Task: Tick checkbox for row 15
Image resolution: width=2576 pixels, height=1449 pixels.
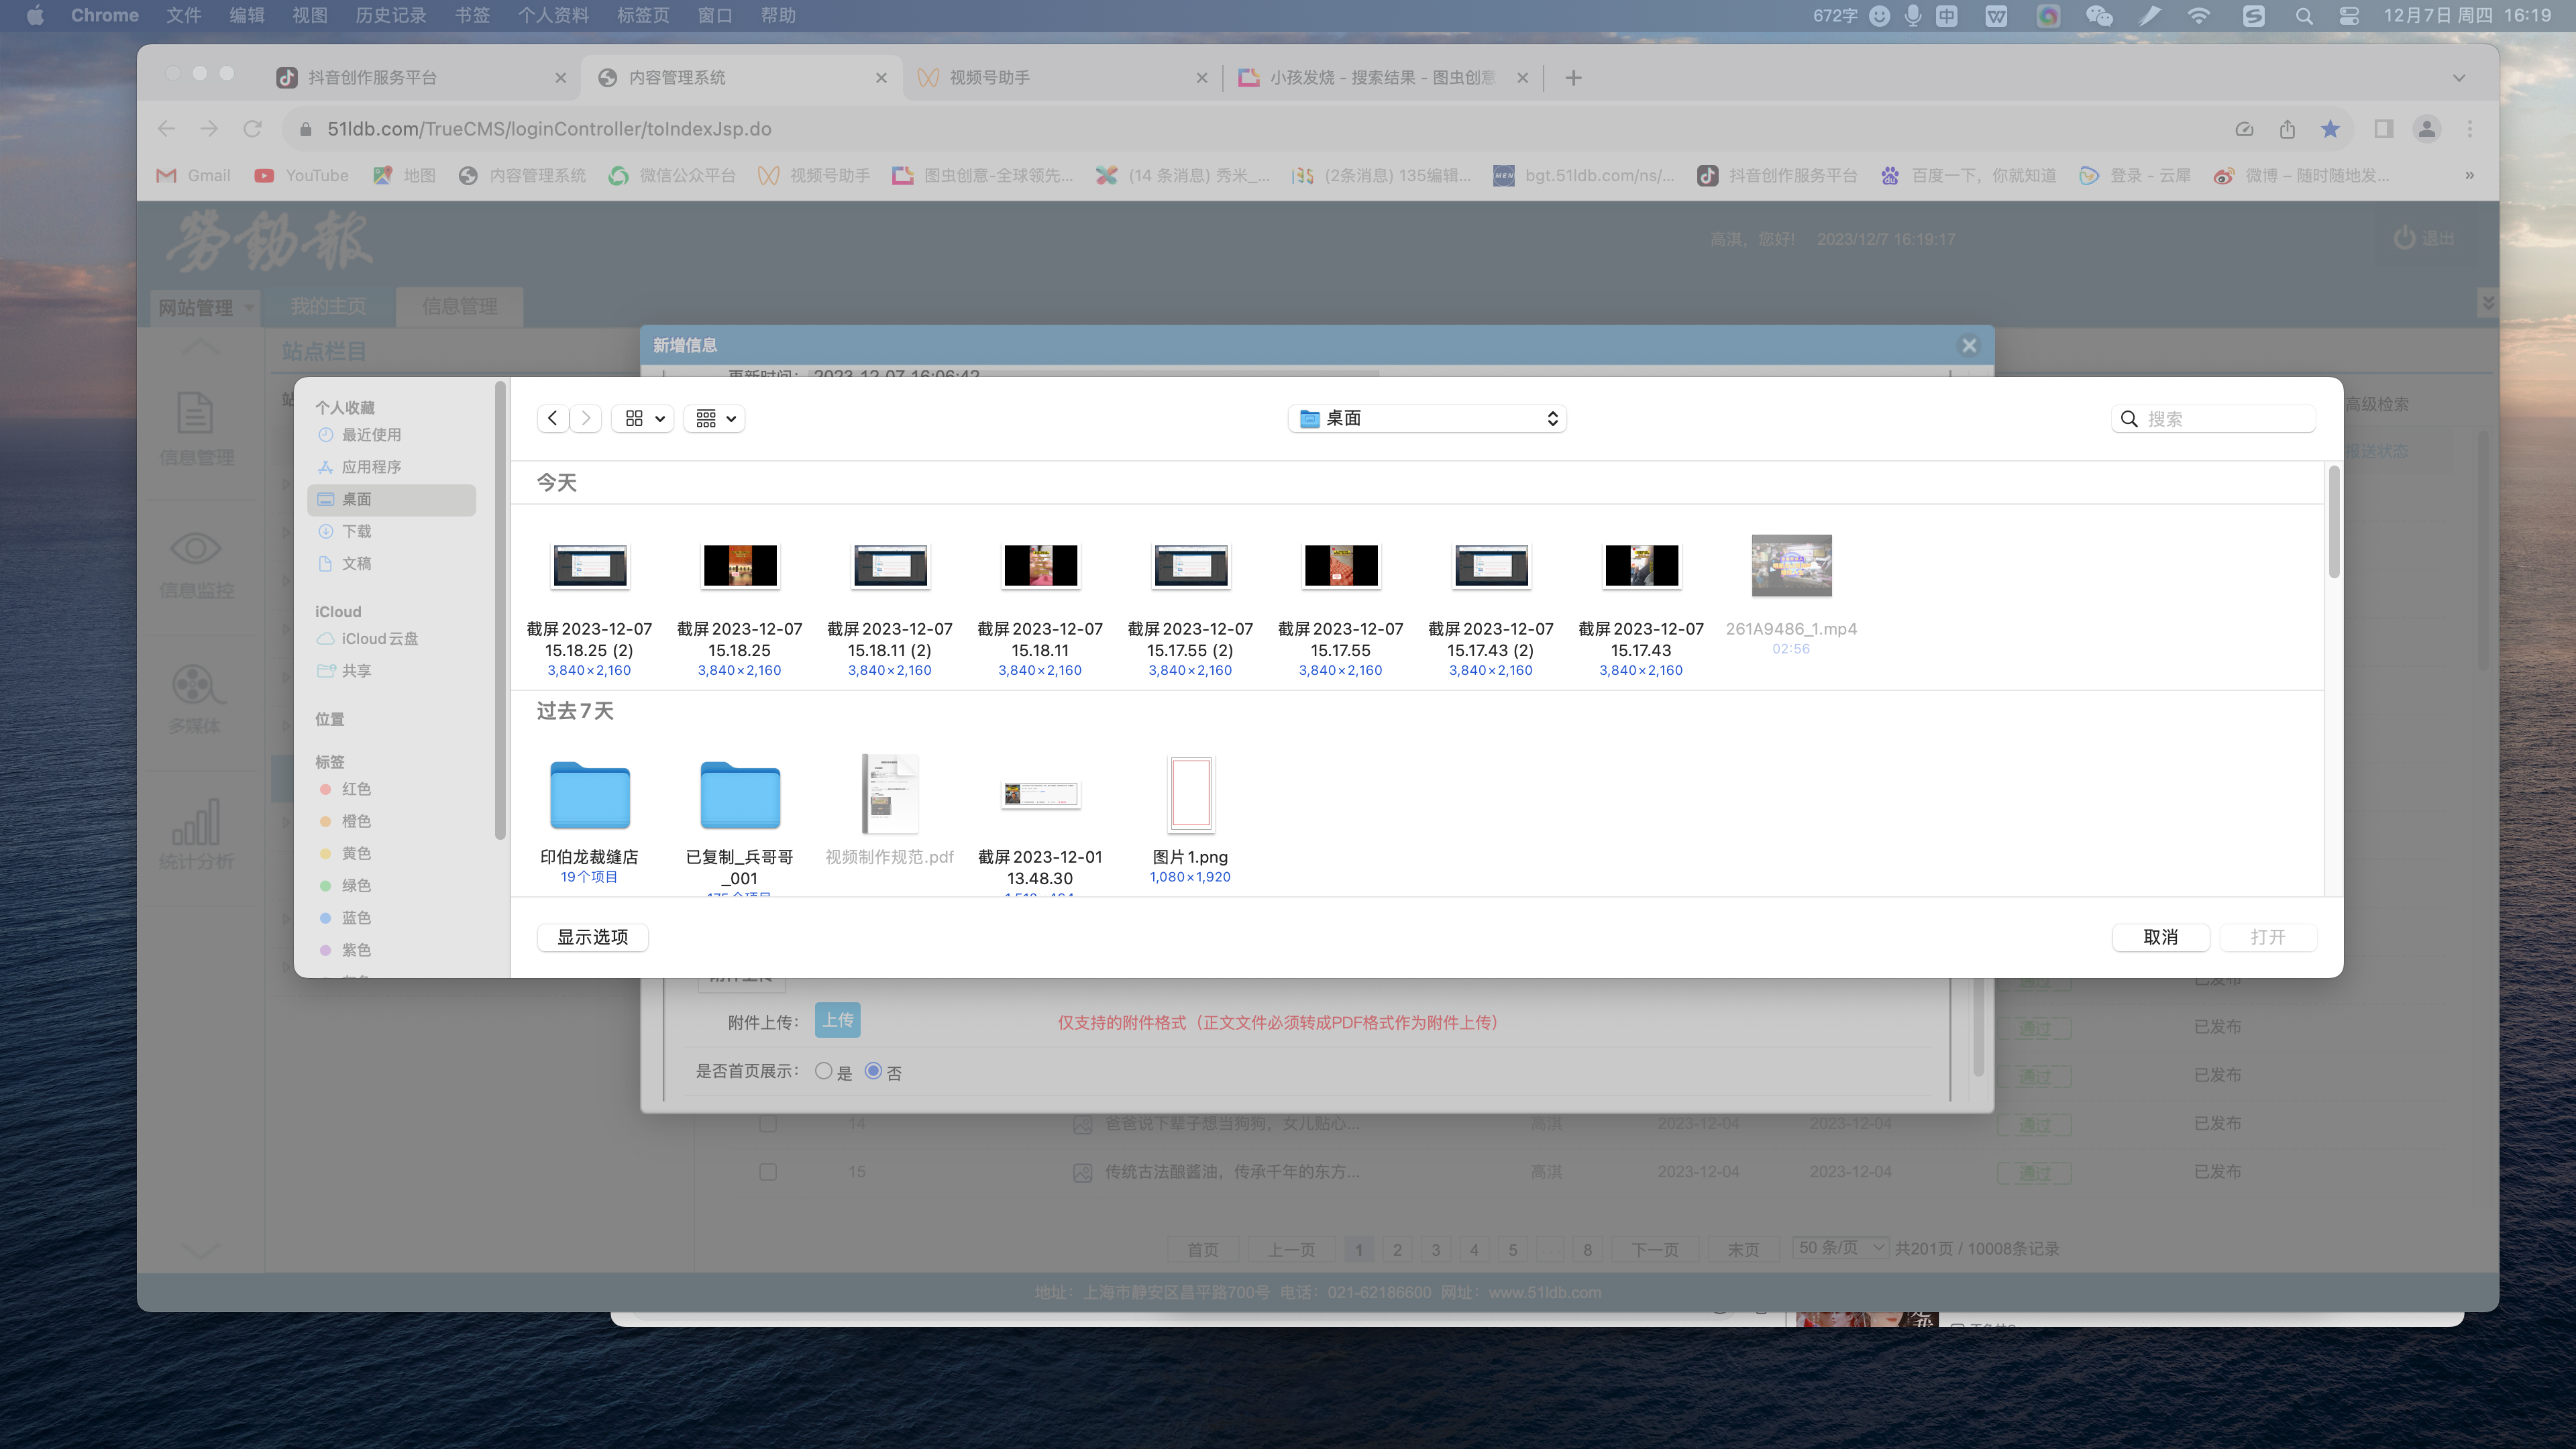Action: coord(768,1171)
